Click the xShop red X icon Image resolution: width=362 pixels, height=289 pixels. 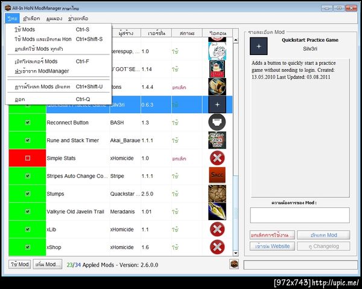[x=217, y=247]
